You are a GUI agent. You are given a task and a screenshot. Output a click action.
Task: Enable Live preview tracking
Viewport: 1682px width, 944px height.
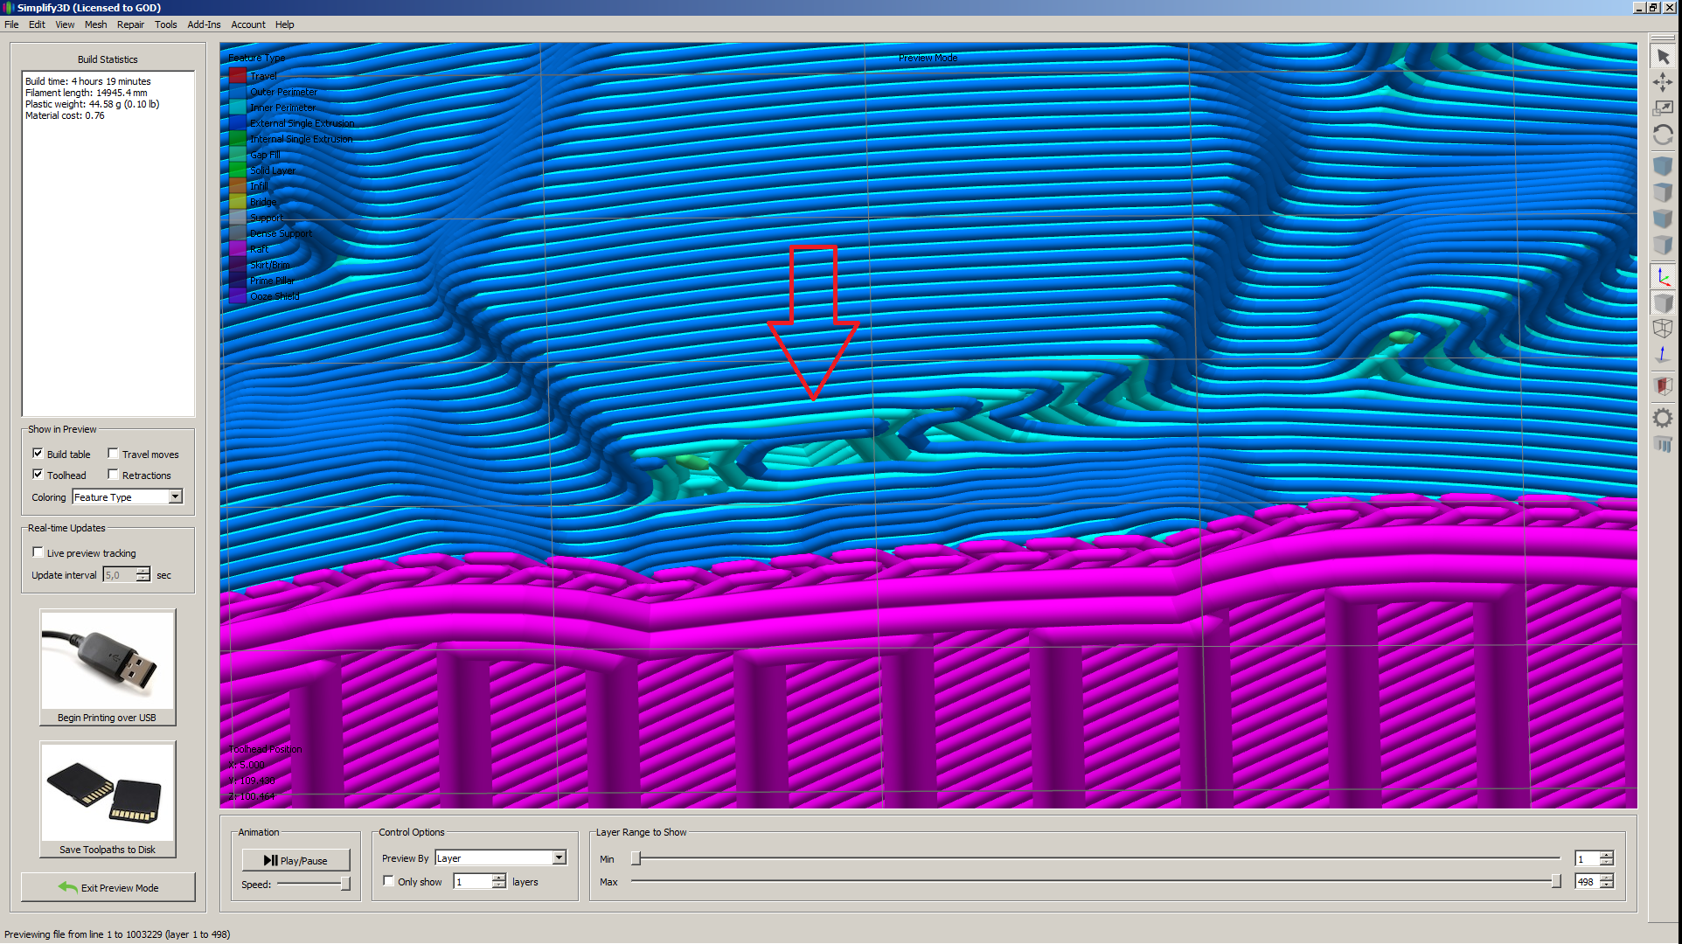(38, 552)
